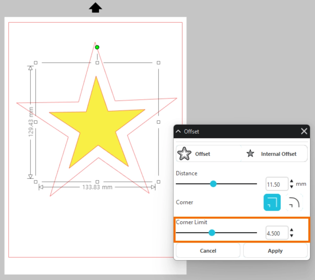Click the Corner Limit slider handle
This screenshot has height=280, width=315.
212,233
